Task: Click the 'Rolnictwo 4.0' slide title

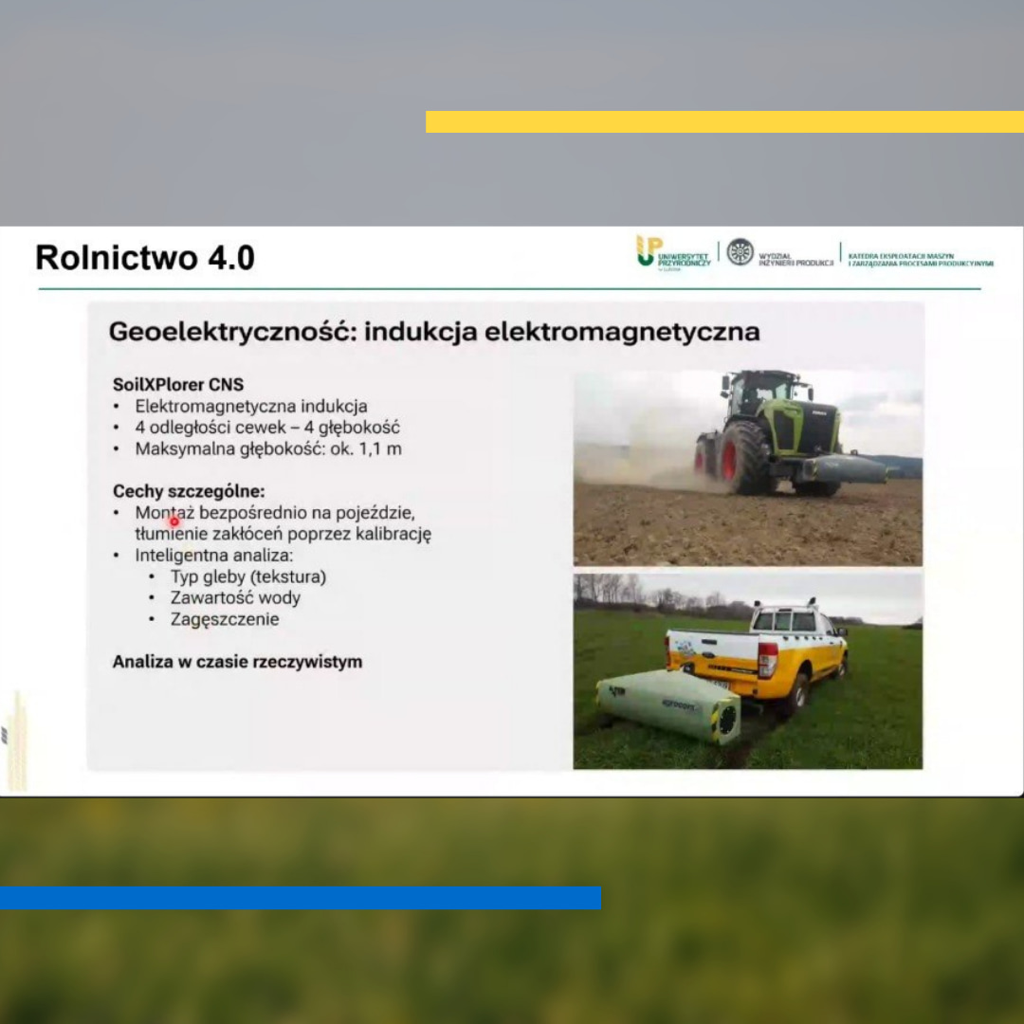Action: pyautogui.click(x=145, y=258)
